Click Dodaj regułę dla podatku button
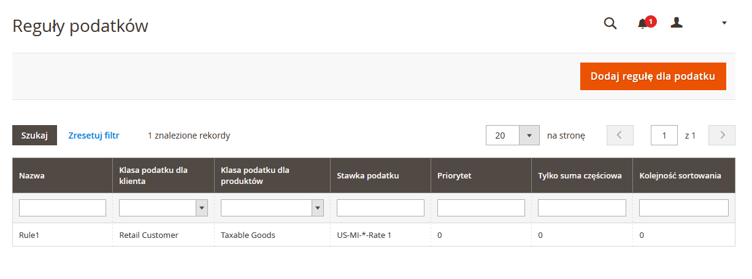This screenshot has width=752, height=279. [653, 77]
